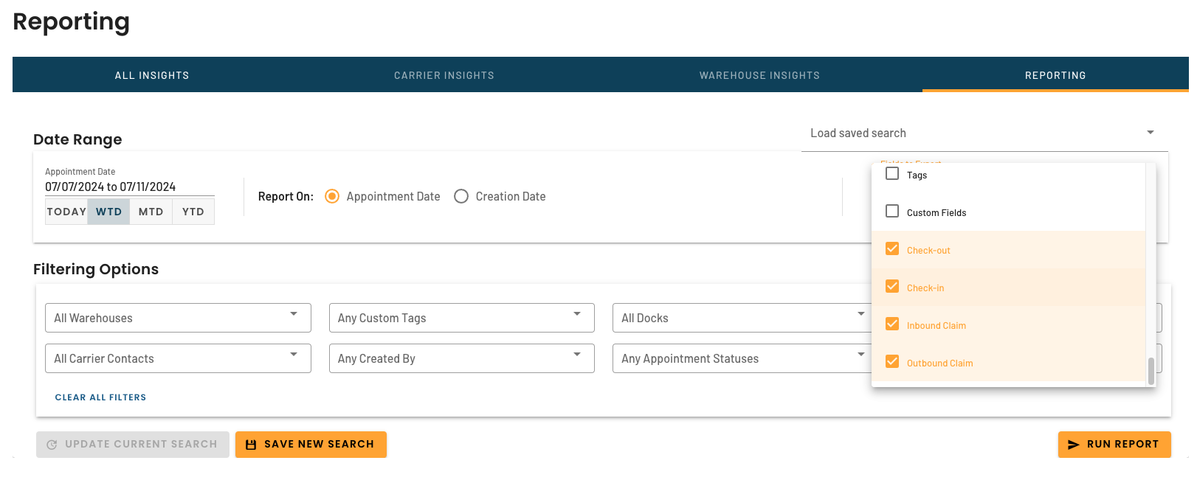Click the save disk icon on Save New Search
1197x494 pixels.
251,445
